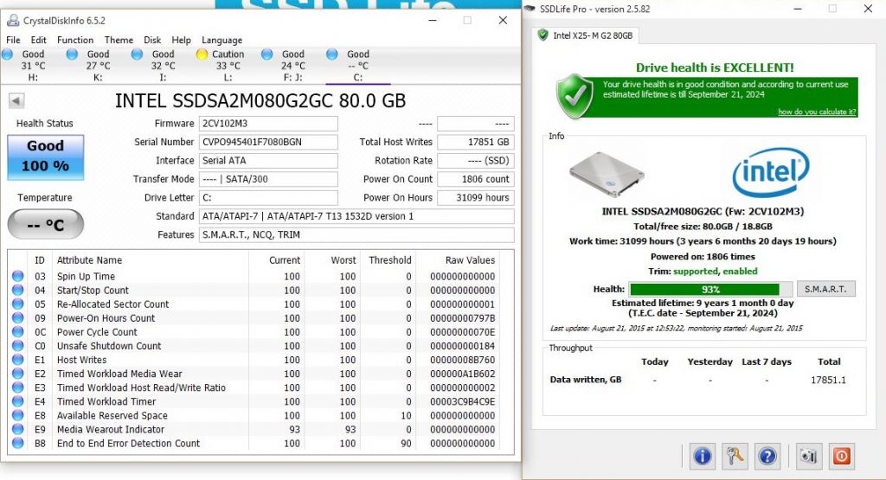Click the temperature -- °C button
The image size is (886, 480).
click(46, 224)
